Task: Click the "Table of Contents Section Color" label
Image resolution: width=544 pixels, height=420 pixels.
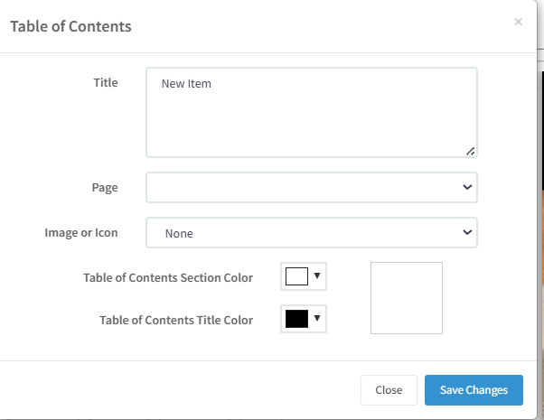Action: click(x=168, y=277)
